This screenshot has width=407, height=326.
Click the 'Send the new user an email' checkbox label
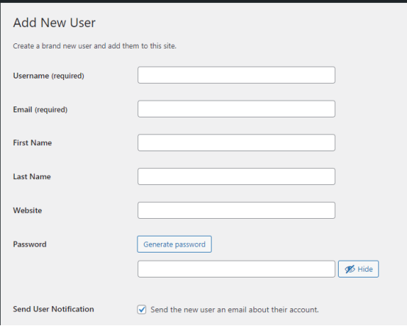pyautogui.click(x=234, y=310)
